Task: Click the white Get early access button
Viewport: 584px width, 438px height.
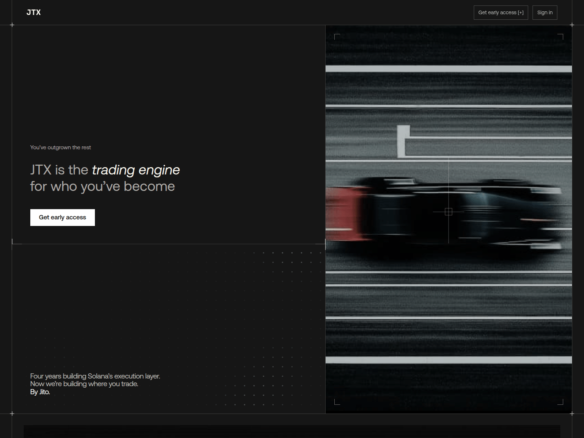Action: point(62,218)
